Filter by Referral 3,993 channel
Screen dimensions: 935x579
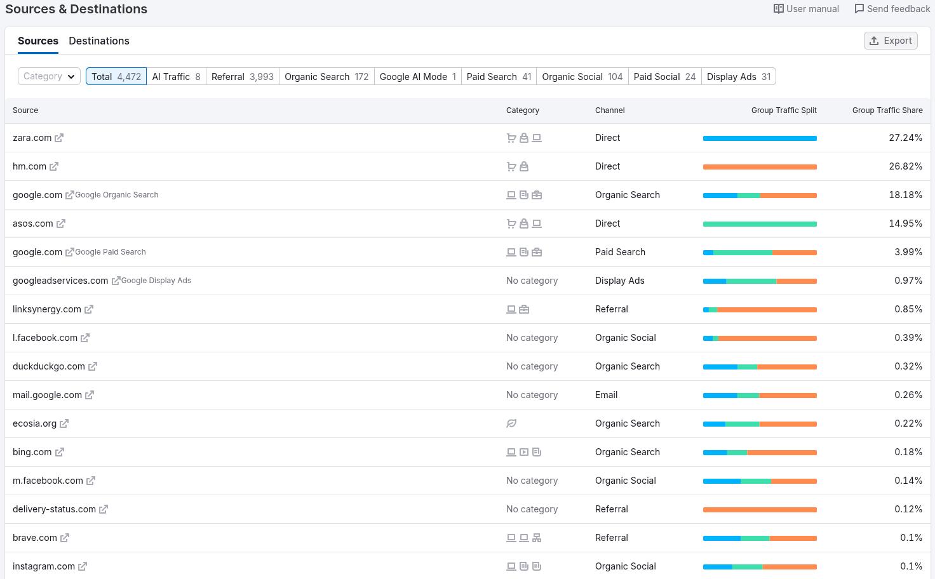click(x=243, y=76)
